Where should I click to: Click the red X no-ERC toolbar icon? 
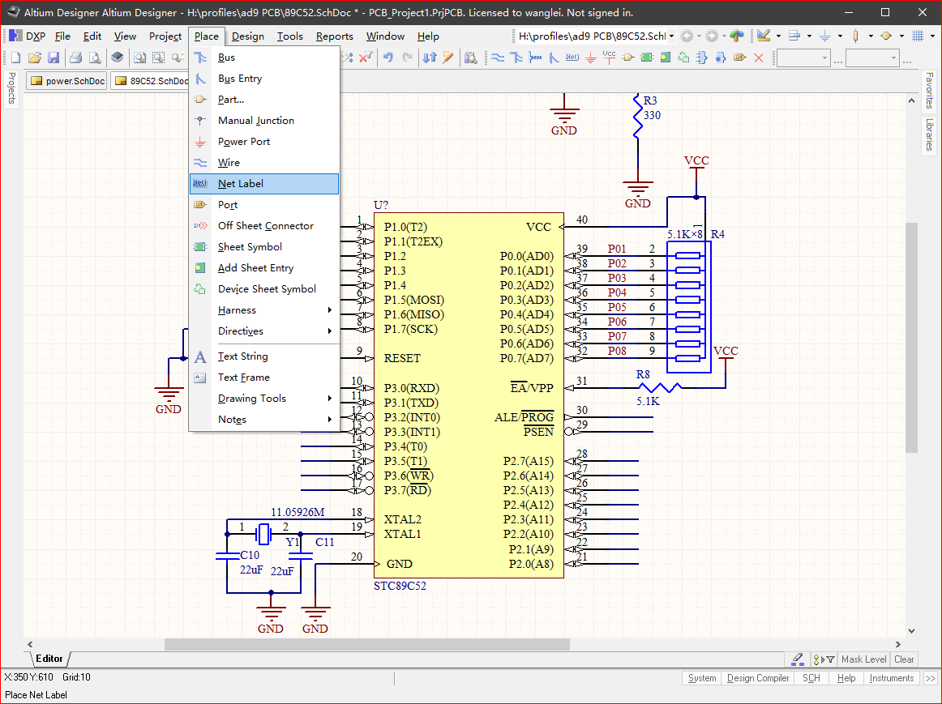point(759,58)
